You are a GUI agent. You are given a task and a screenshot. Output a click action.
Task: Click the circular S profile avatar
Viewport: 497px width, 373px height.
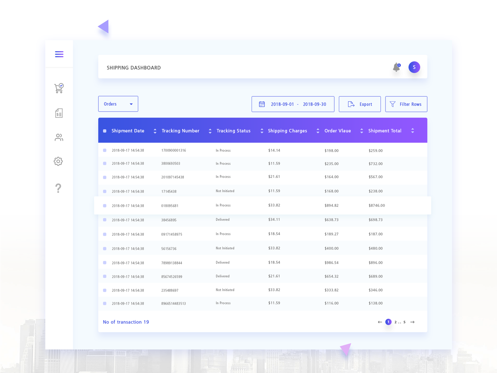414,67
